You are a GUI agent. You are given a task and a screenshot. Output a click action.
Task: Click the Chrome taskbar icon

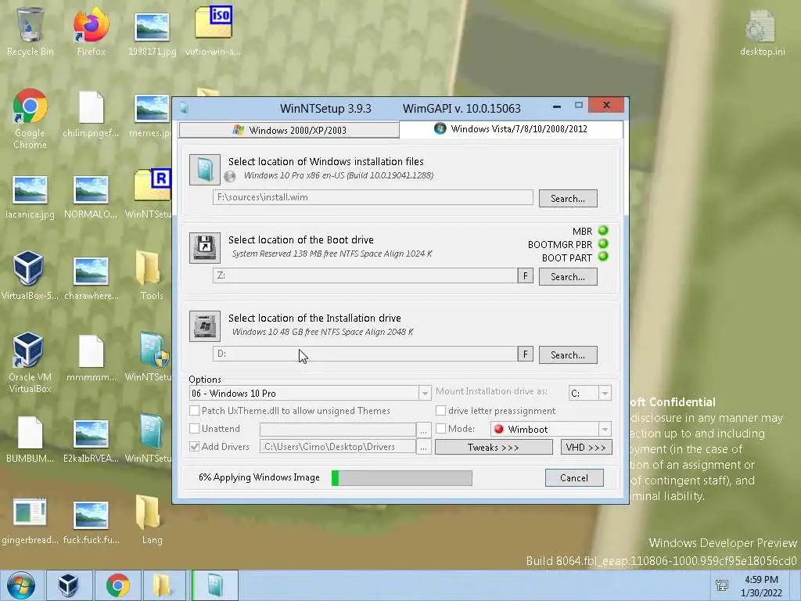tap(117, 585)
